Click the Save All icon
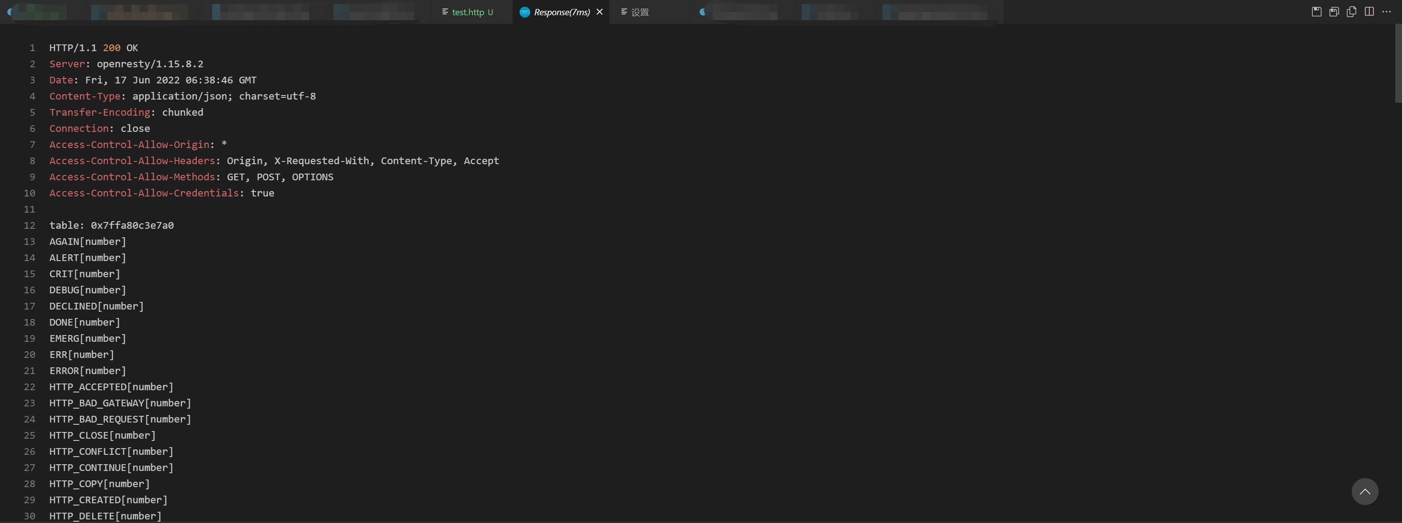 [1334, 11]
